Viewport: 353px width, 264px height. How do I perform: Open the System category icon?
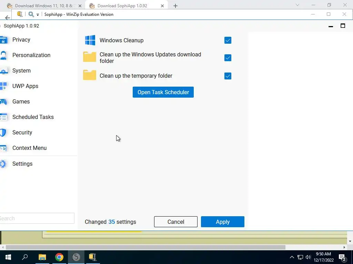(x=3, y=71)
